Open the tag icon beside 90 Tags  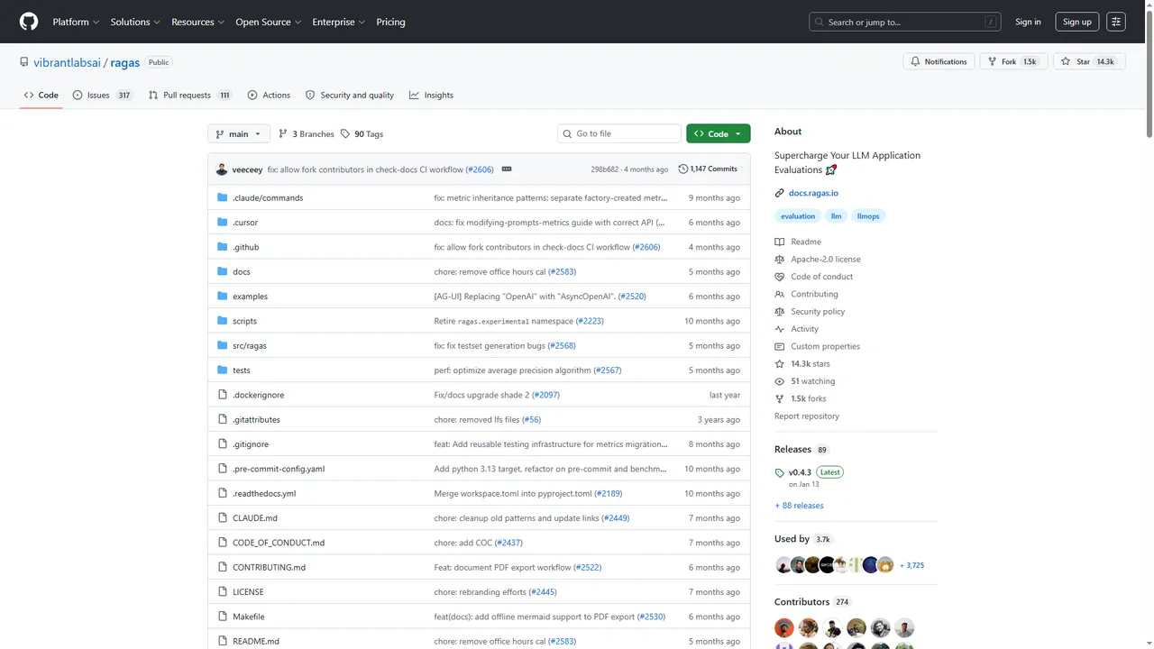point(345,133)
